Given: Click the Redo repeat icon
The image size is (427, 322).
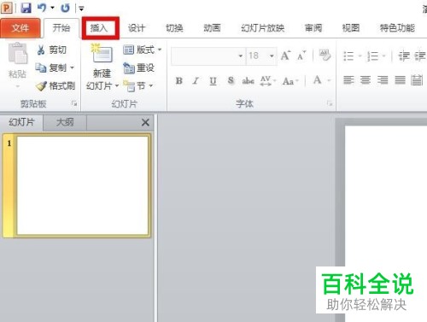Looking at the screenshot, I should coord(65,8).
